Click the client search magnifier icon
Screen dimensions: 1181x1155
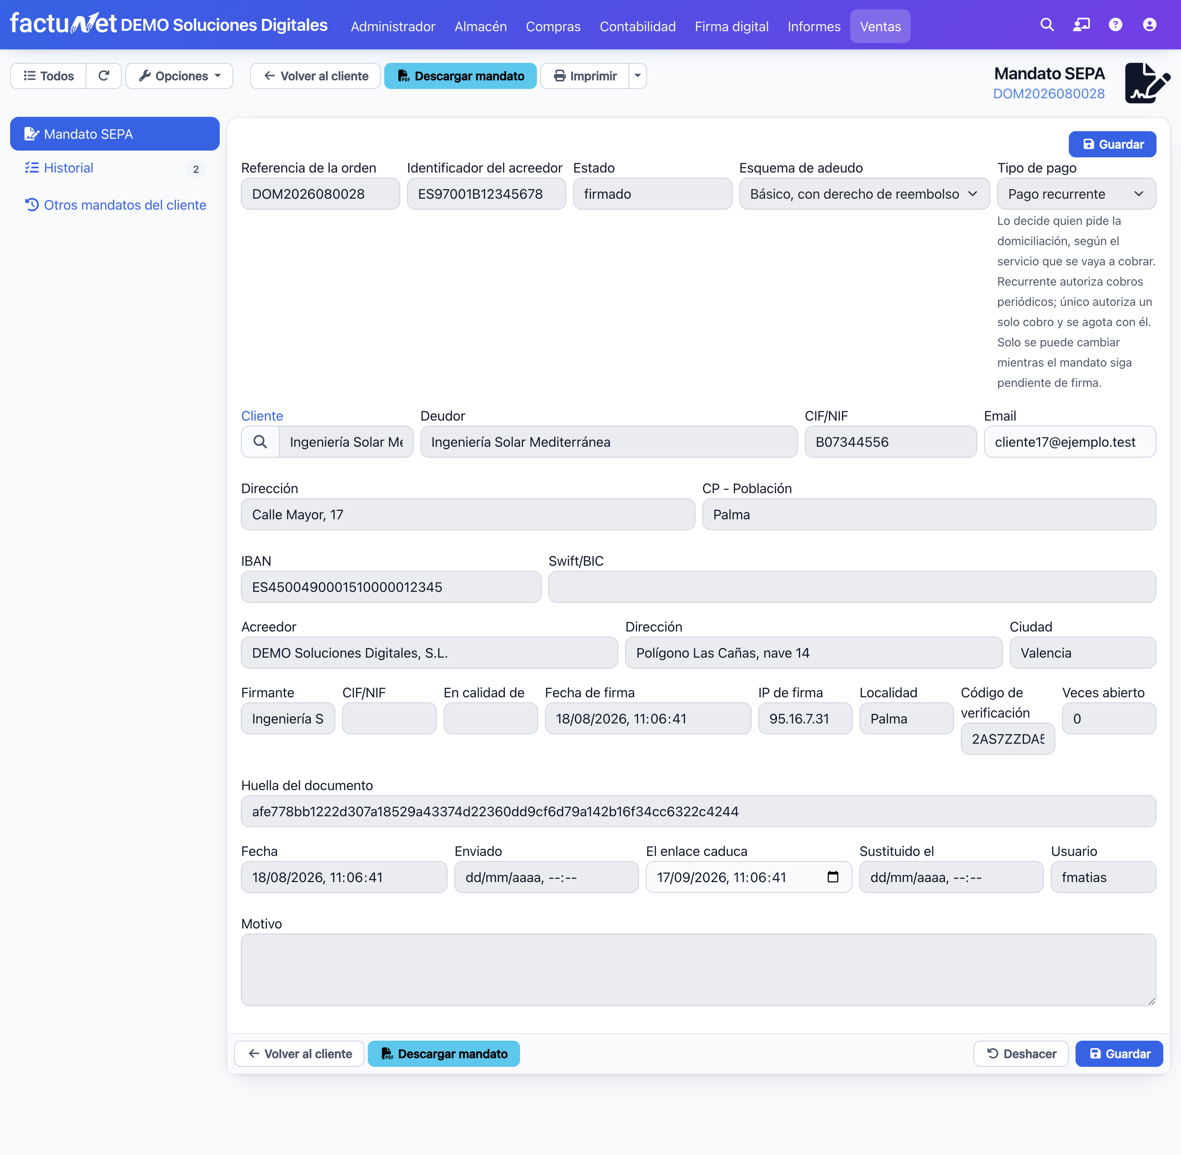point(260,442)
